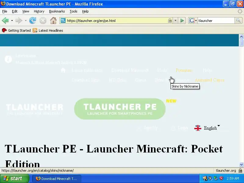Viewport: 244px width, 183px height.
Task: Click the tlauncher.org status bar text
Action: (226, 170)
